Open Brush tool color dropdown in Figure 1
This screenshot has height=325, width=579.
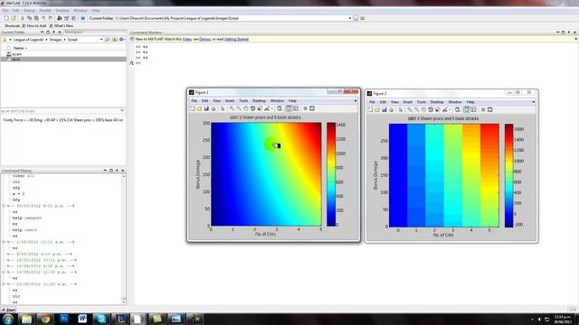271,108
